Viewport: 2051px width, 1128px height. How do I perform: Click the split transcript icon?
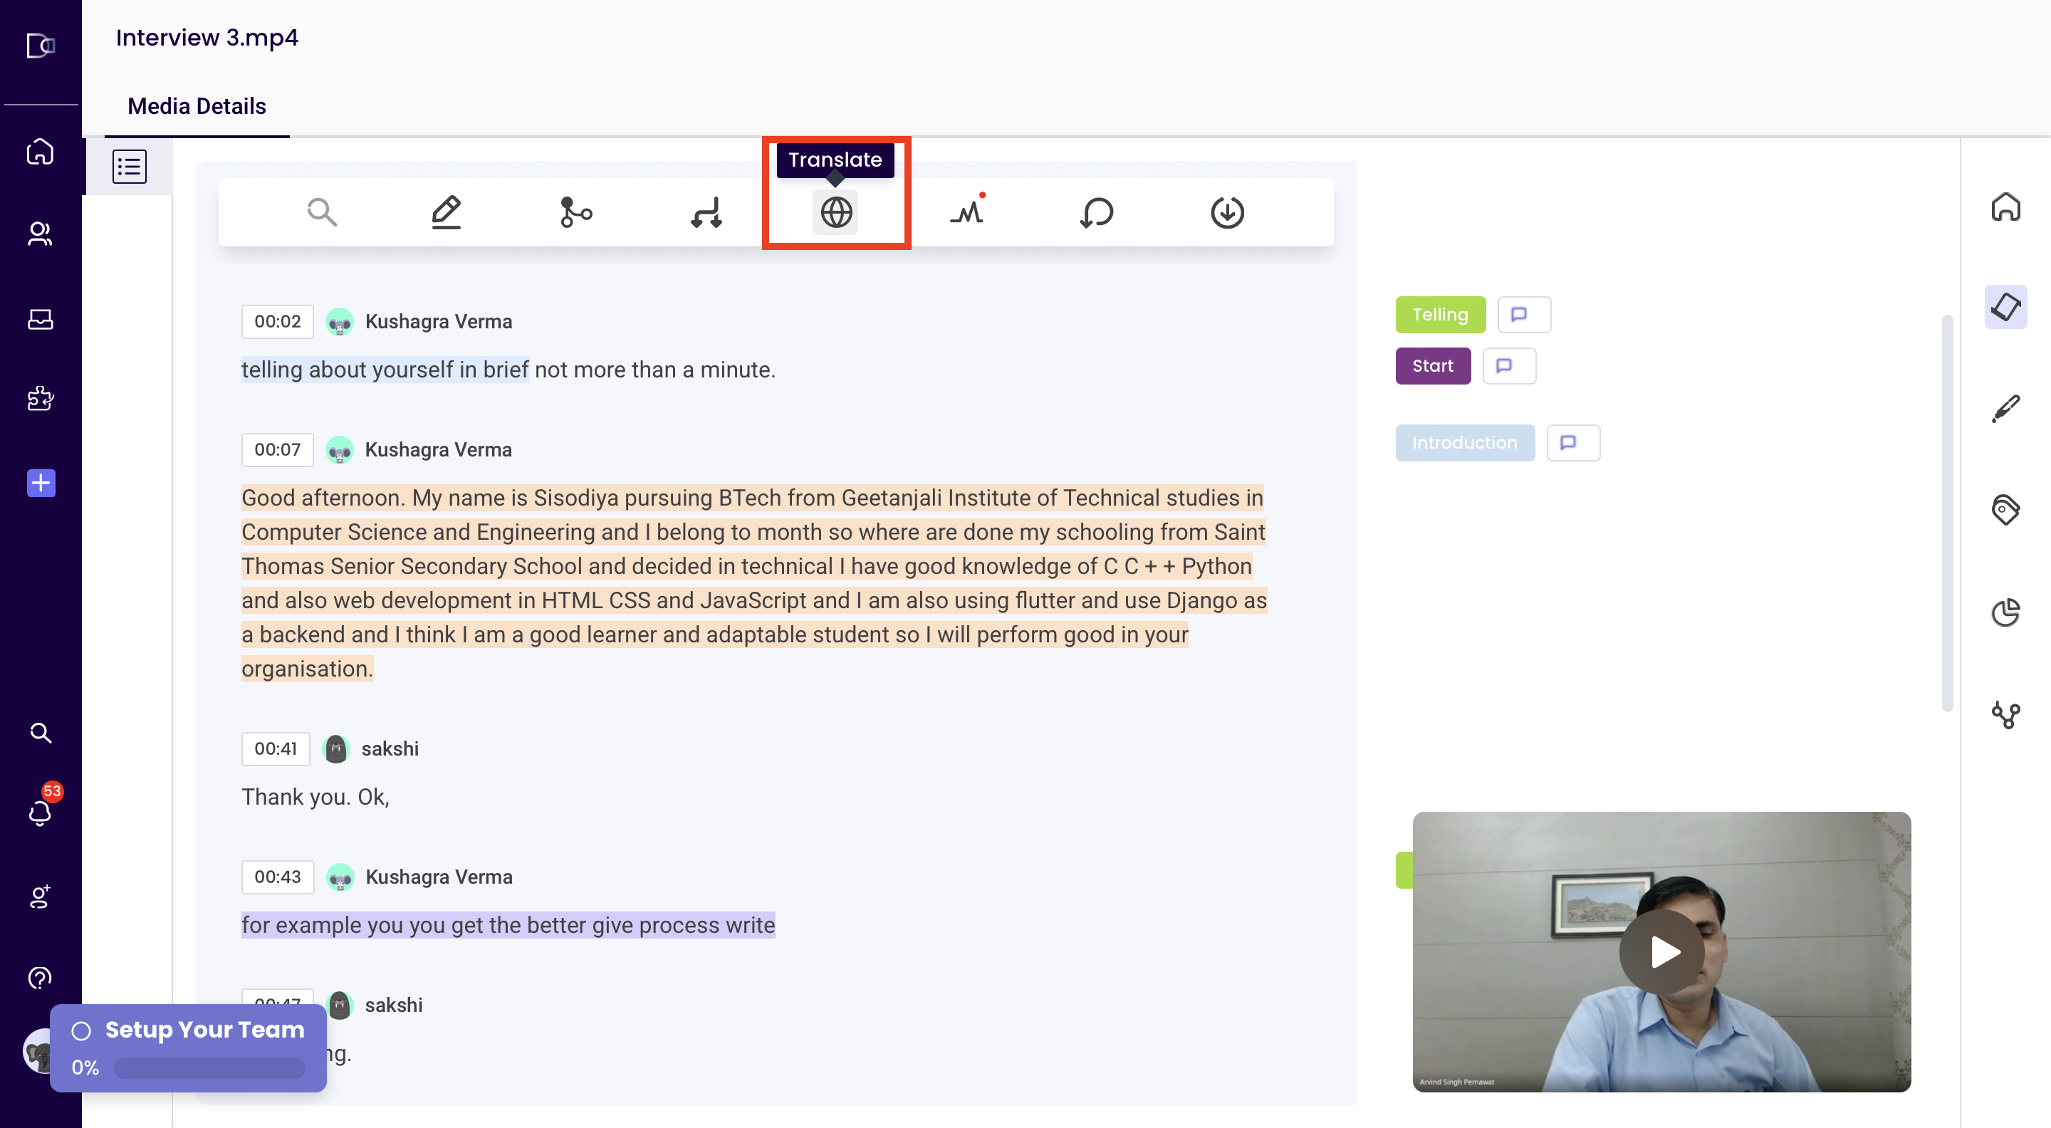coord(575,211)
